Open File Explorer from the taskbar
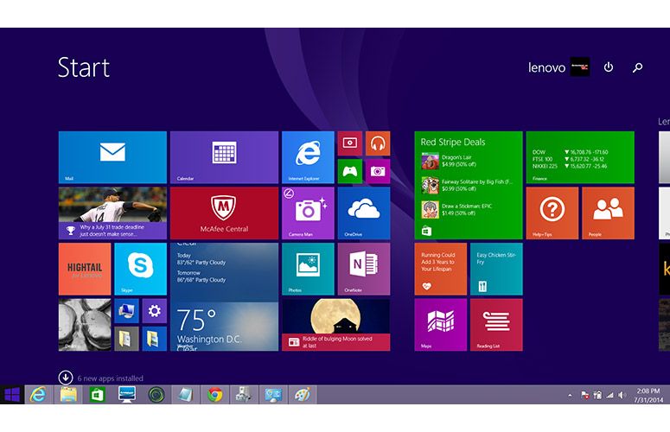This screenshot has height=432, width=670. pyautogui.click(x=68, y=395)
